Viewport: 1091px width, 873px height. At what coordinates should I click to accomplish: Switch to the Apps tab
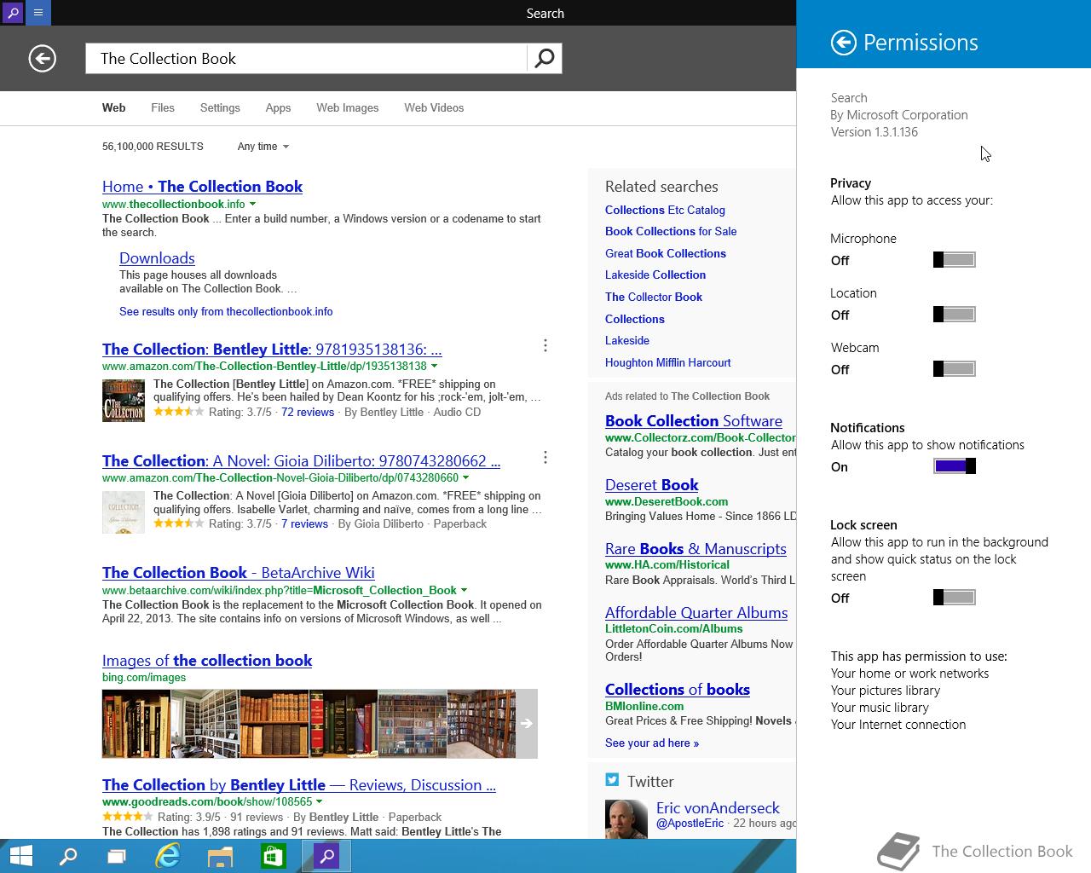pyautogui.click(x=278, y=108)
